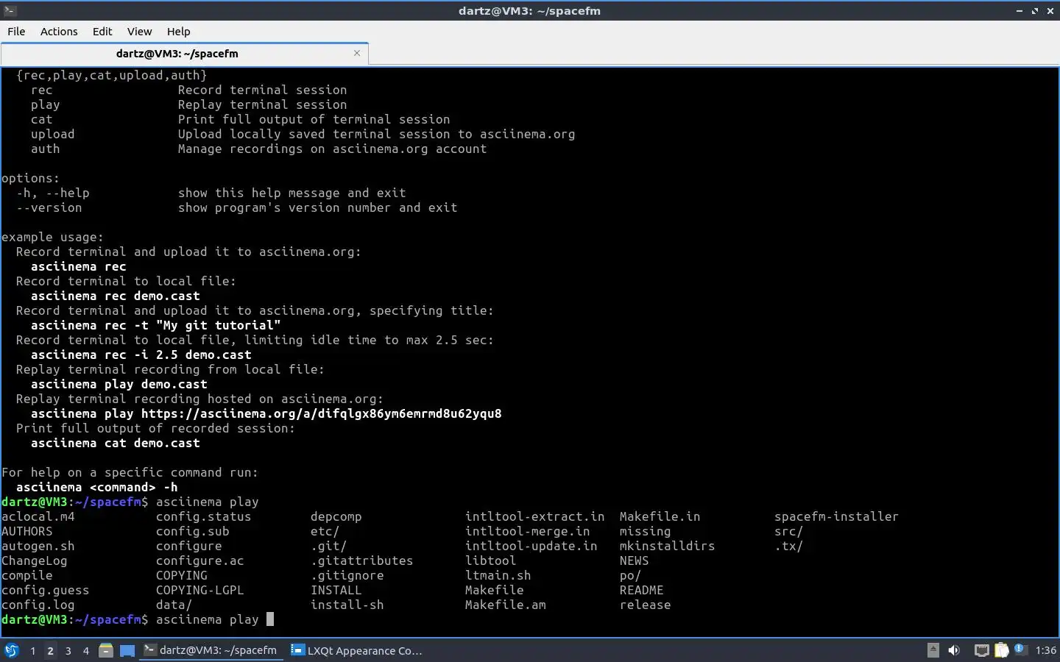
Task: Click file name config.status
Action: (x=204, y=516)
